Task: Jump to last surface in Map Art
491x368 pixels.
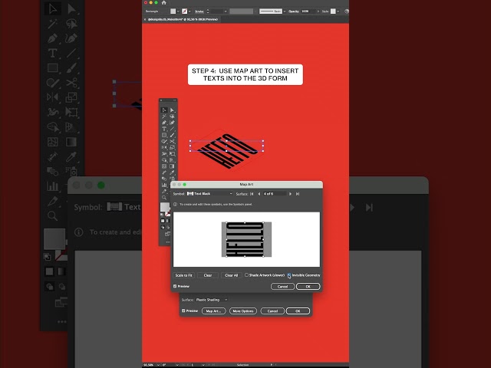Action: tap(298, 194)
